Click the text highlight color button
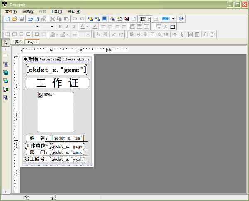 95,27
